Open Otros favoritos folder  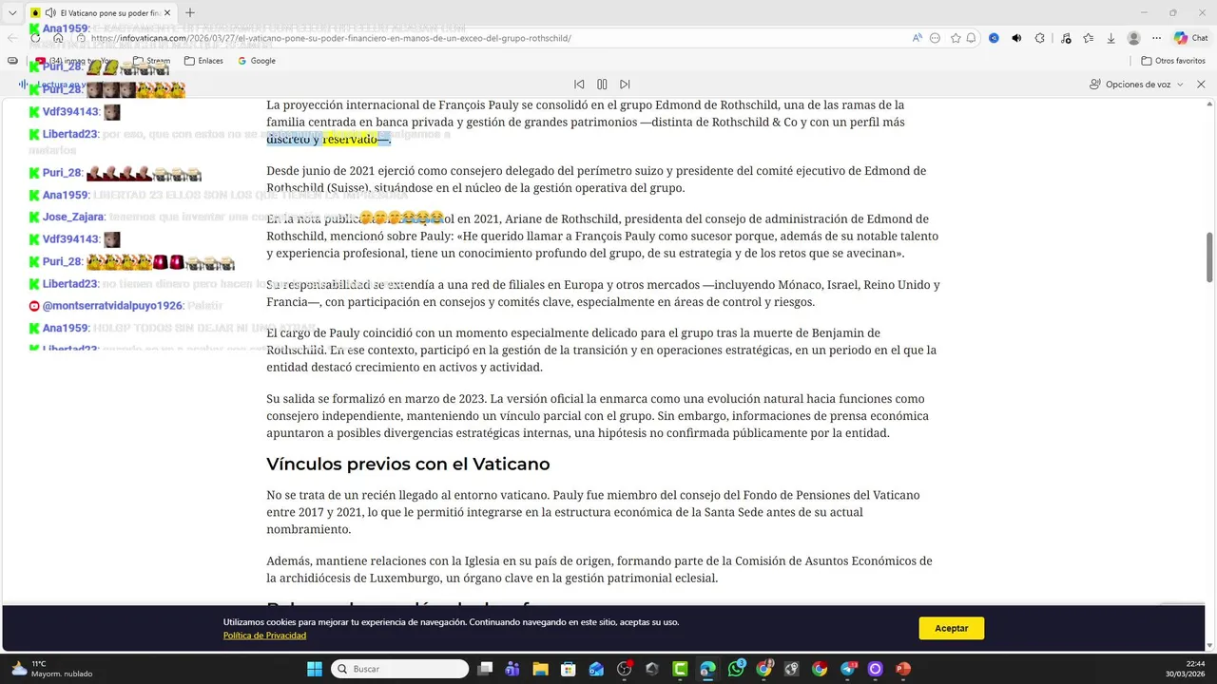pyautogui.click(x=1173, y=61)
